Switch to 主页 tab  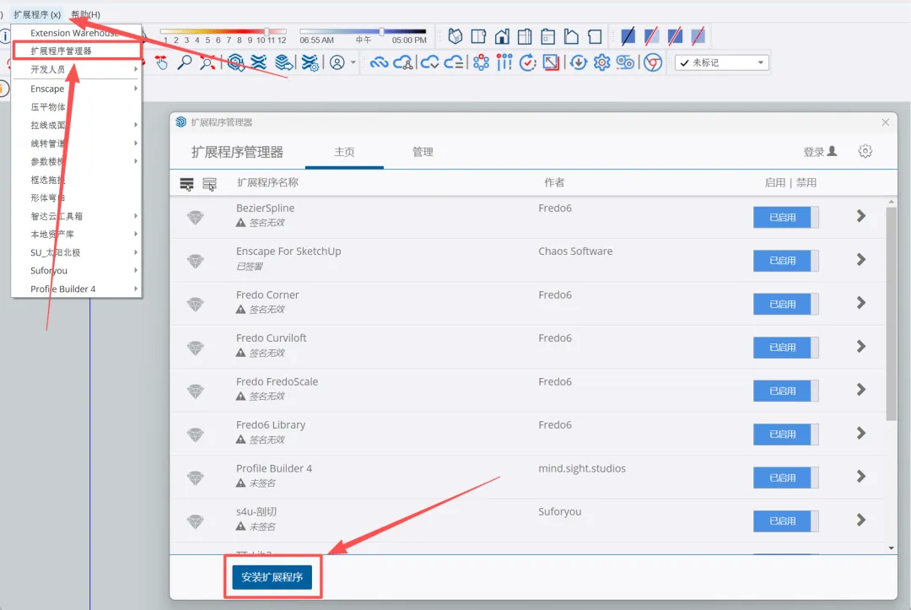click(x=344, y=152)
